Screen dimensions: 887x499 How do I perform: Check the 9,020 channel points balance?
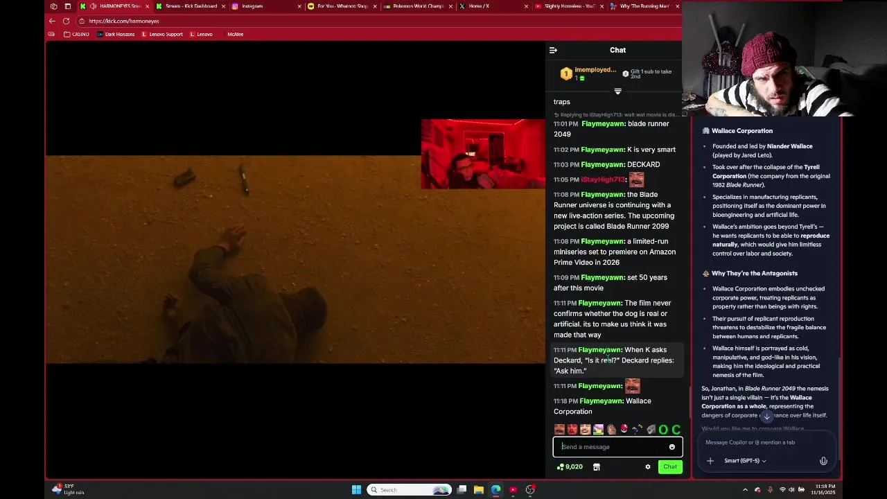point(570,466)
